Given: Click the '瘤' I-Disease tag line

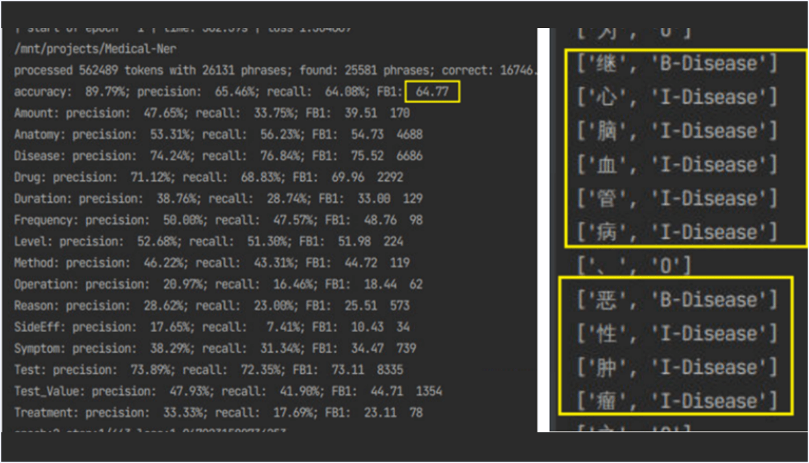Looking at the screenshot, I should [x=677, y=401].
